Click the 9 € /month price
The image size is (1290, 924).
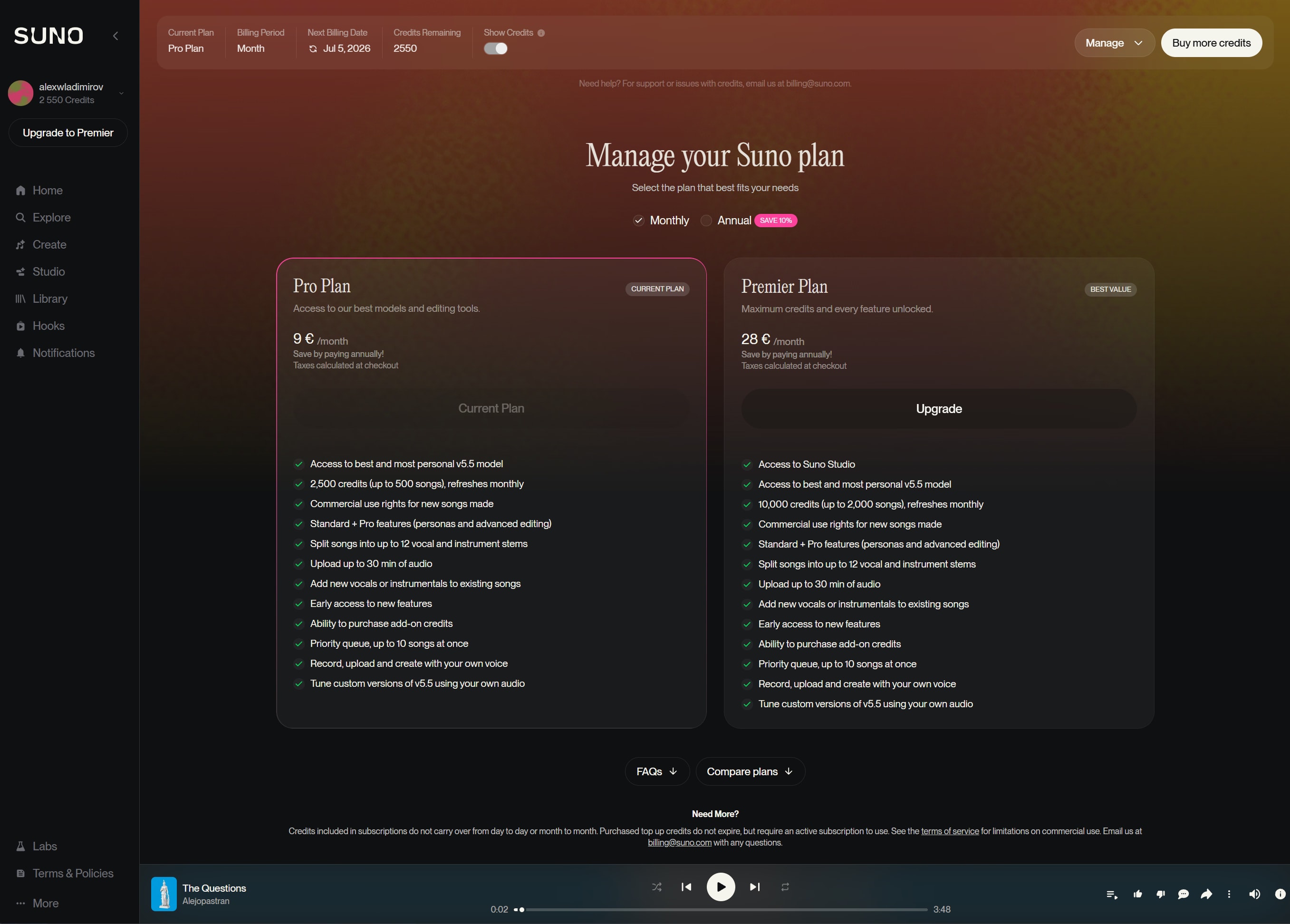(x=320, y=339)
